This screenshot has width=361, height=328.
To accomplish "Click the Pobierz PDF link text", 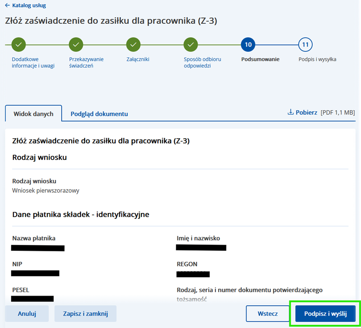I will (x=306, y=112).
